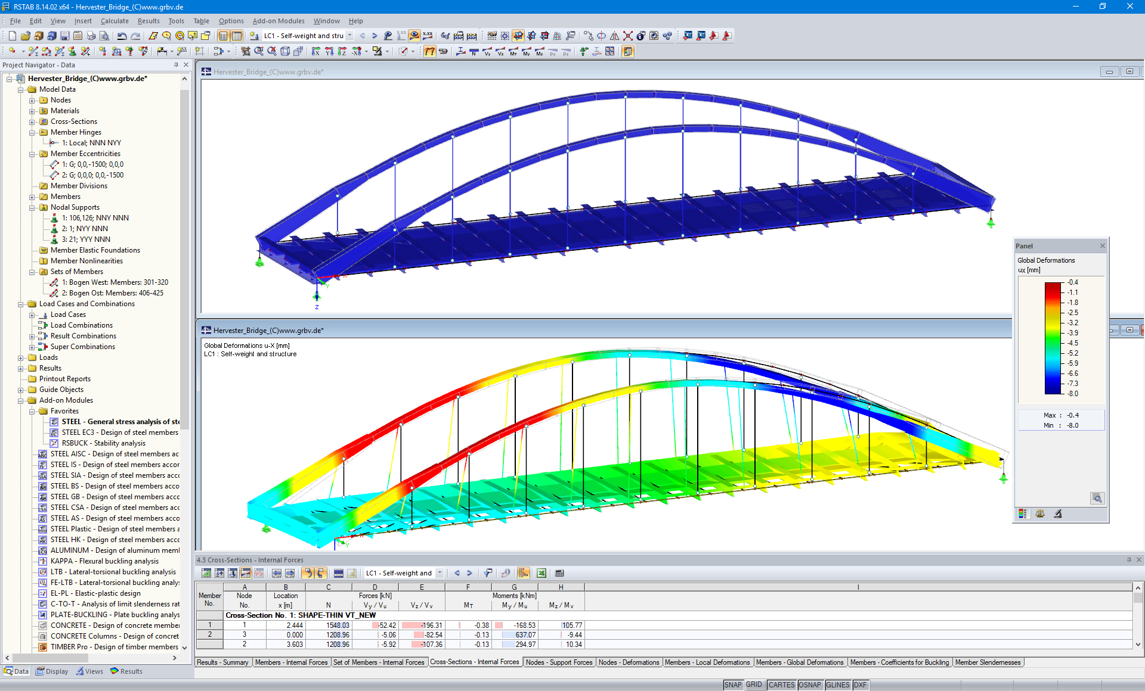Switch to the Members - Internal Forces tab
This screenshot has height=691, width=1145.
[x=292, y=662]
